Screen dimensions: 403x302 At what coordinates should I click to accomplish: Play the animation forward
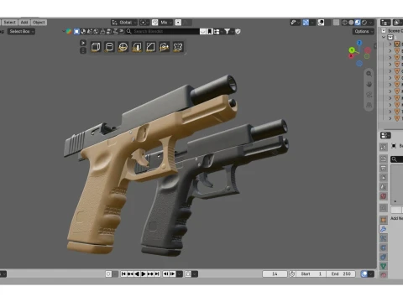click(144, 274)
